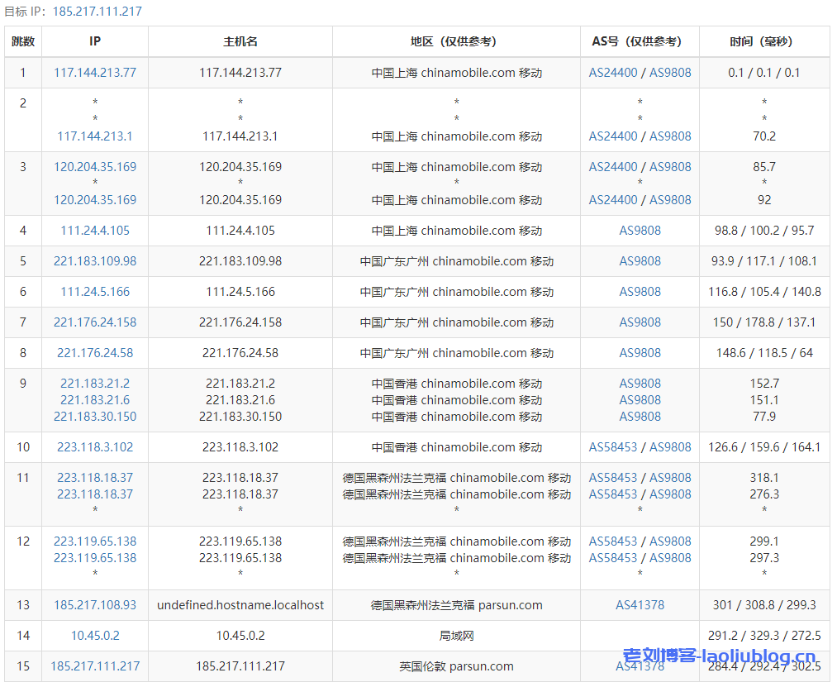Click the 221.183.21.6 IP link
This screenshot has height=687, width=837.
[95, 400]
